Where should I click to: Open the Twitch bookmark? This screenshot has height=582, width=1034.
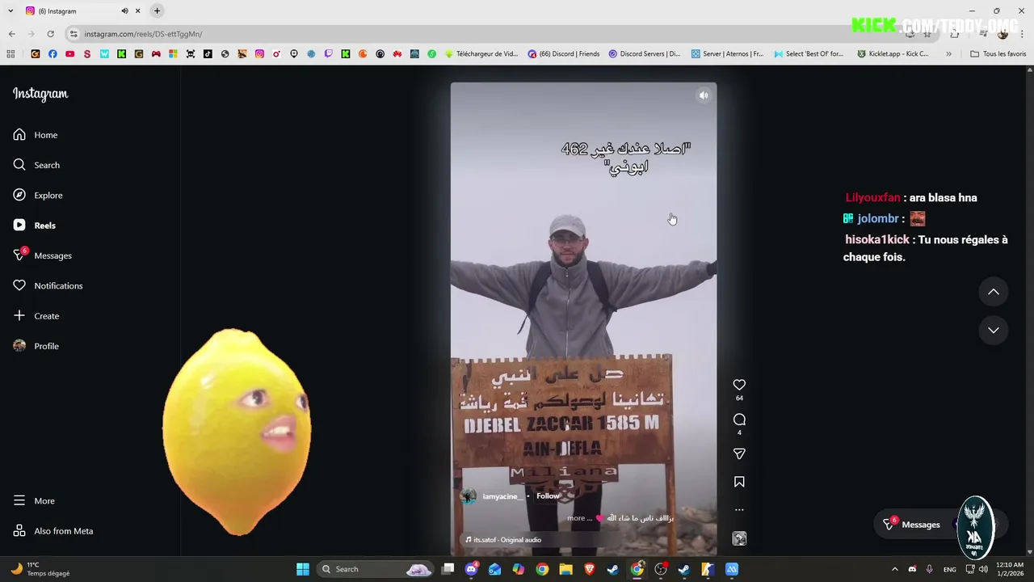pos(328,54)
